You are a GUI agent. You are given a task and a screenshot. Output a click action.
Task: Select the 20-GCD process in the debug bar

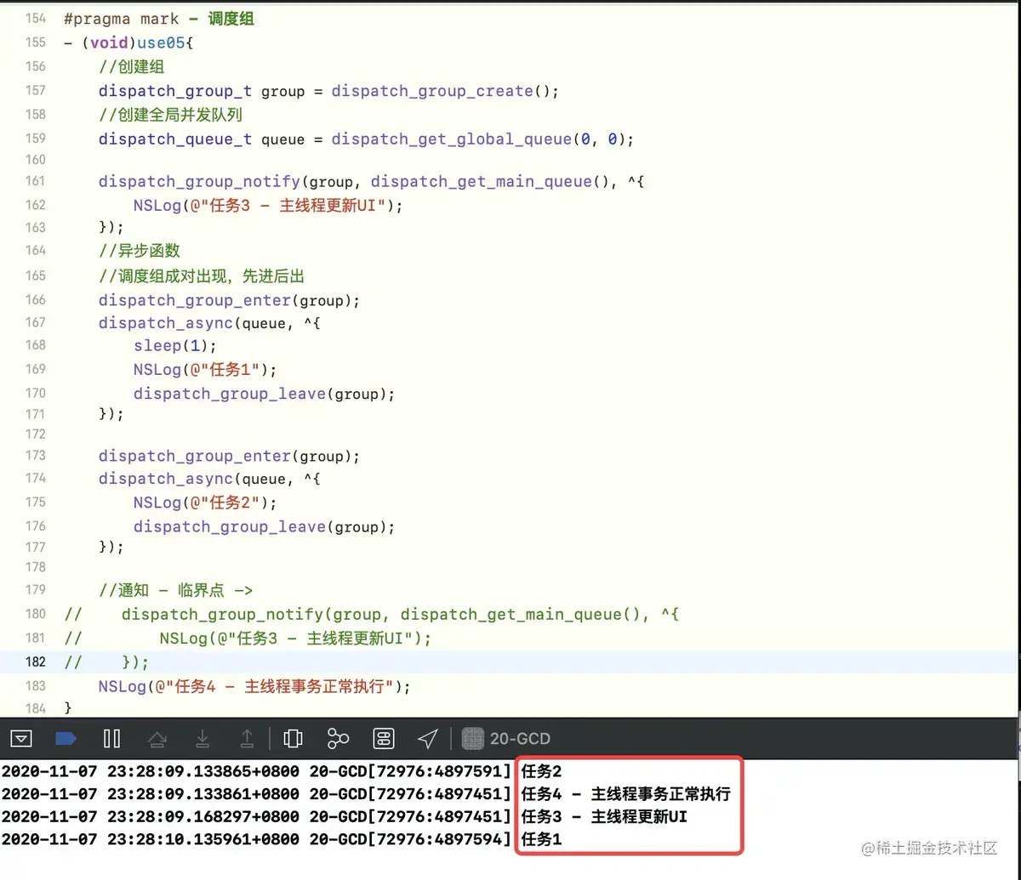[506, 738]
